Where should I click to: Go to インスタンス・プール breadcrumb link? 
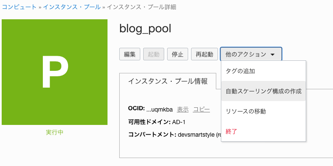pyautogui.click(x=72, y=7)
